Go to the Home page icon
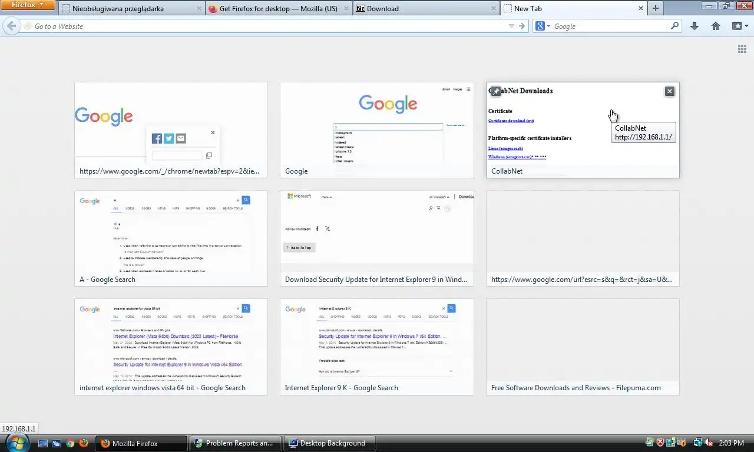 [x=716, y=26]
